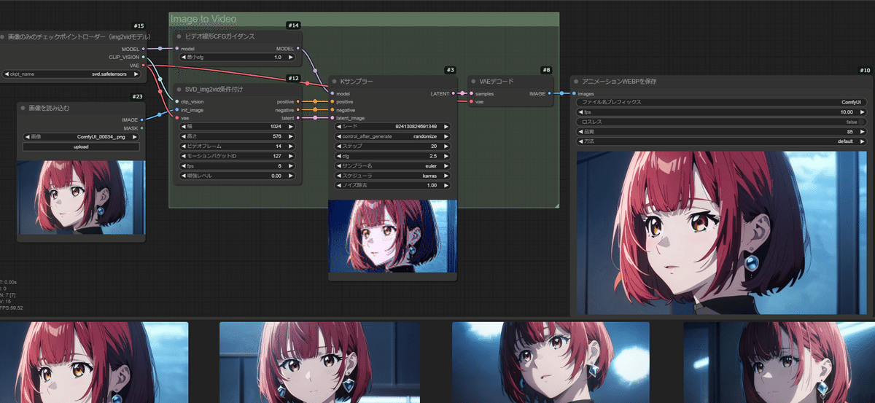
Task: Increase save node fps 10.00 with right arrow
Action: (863, 112)
